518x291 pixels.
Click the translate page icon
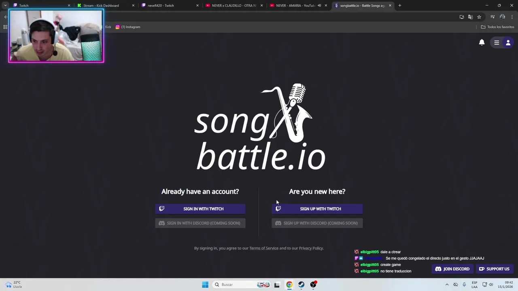pos(470,17)
